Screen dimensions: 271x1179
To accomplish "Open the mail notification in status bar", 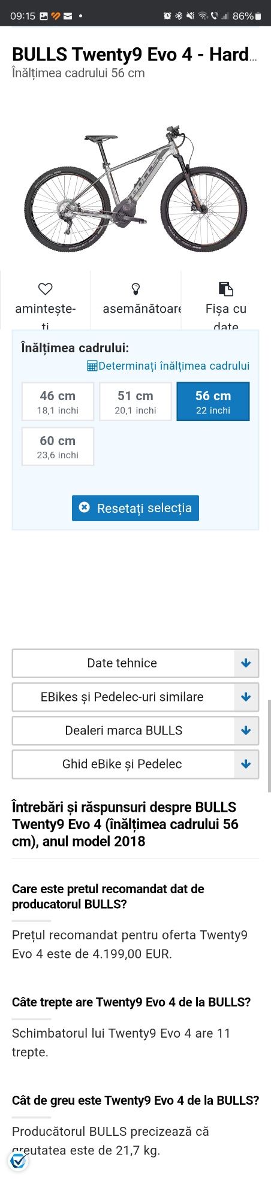I will (x=68, y=16).
